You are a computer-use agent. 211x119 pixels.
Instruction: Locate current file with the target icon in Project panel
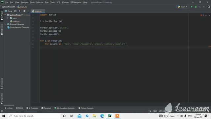coord(15,11)
